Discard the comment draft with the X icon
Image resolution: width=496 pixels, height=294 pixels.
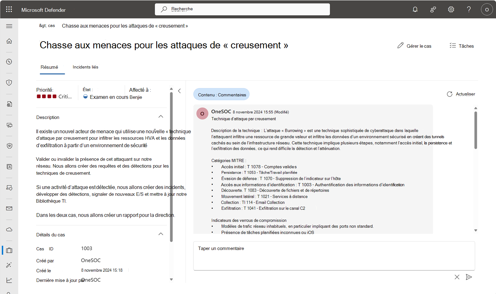click(457, 277)
